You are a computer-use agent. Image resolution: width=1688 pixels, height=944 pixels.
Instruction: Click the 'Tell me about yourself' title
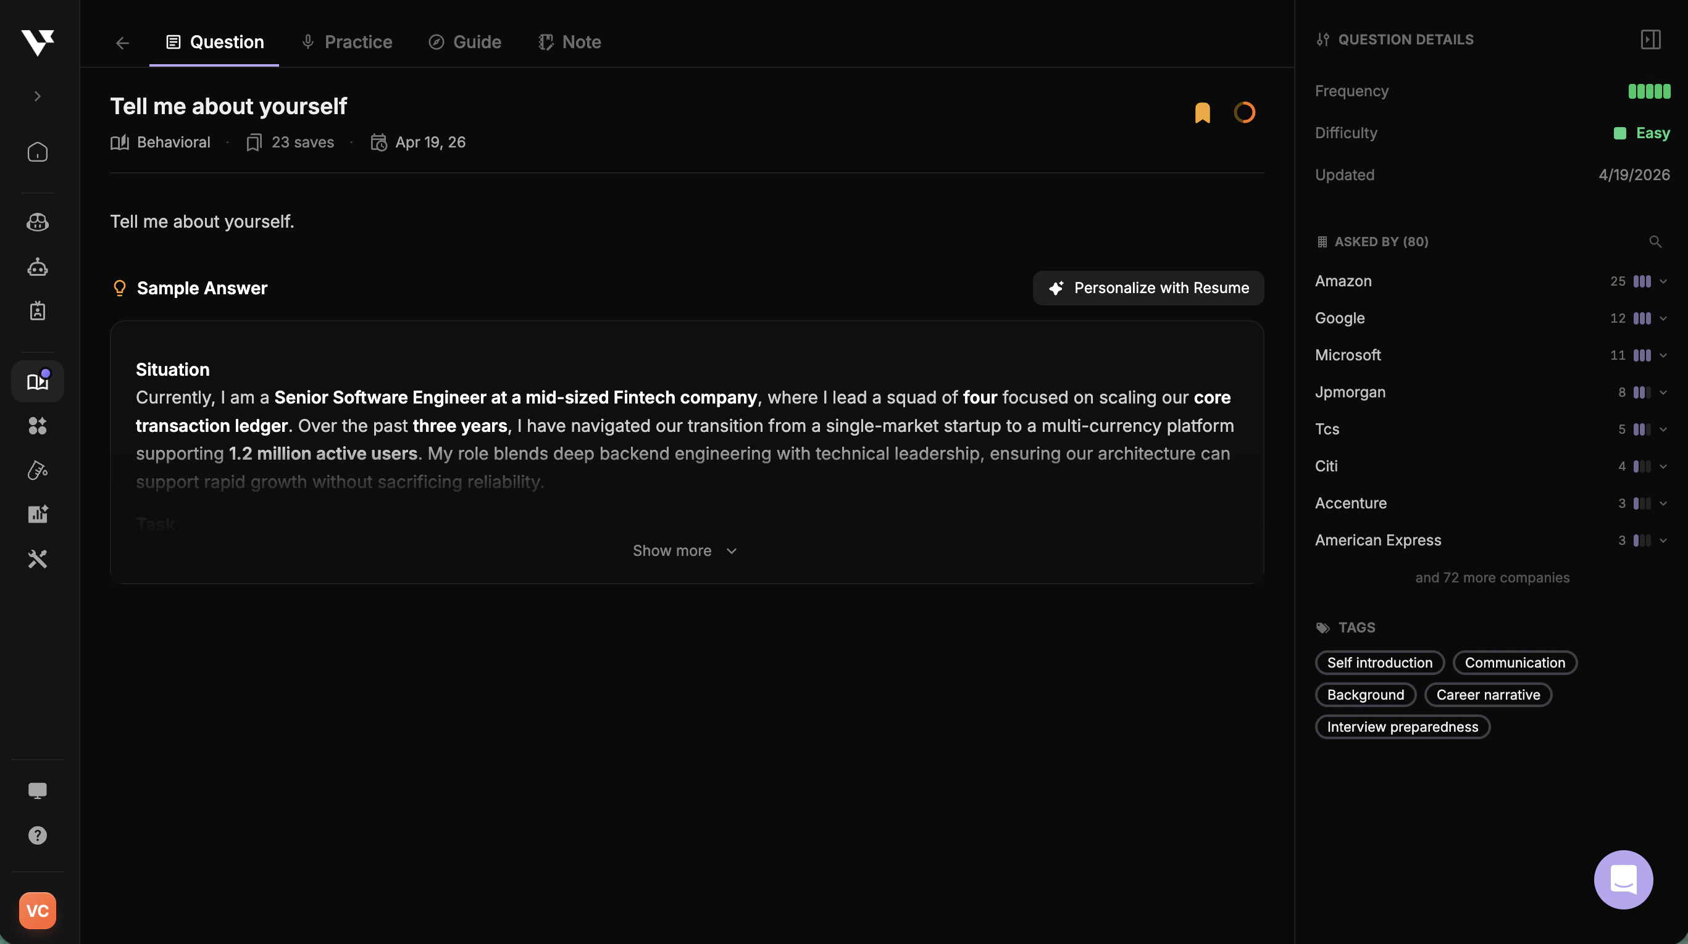228,106
